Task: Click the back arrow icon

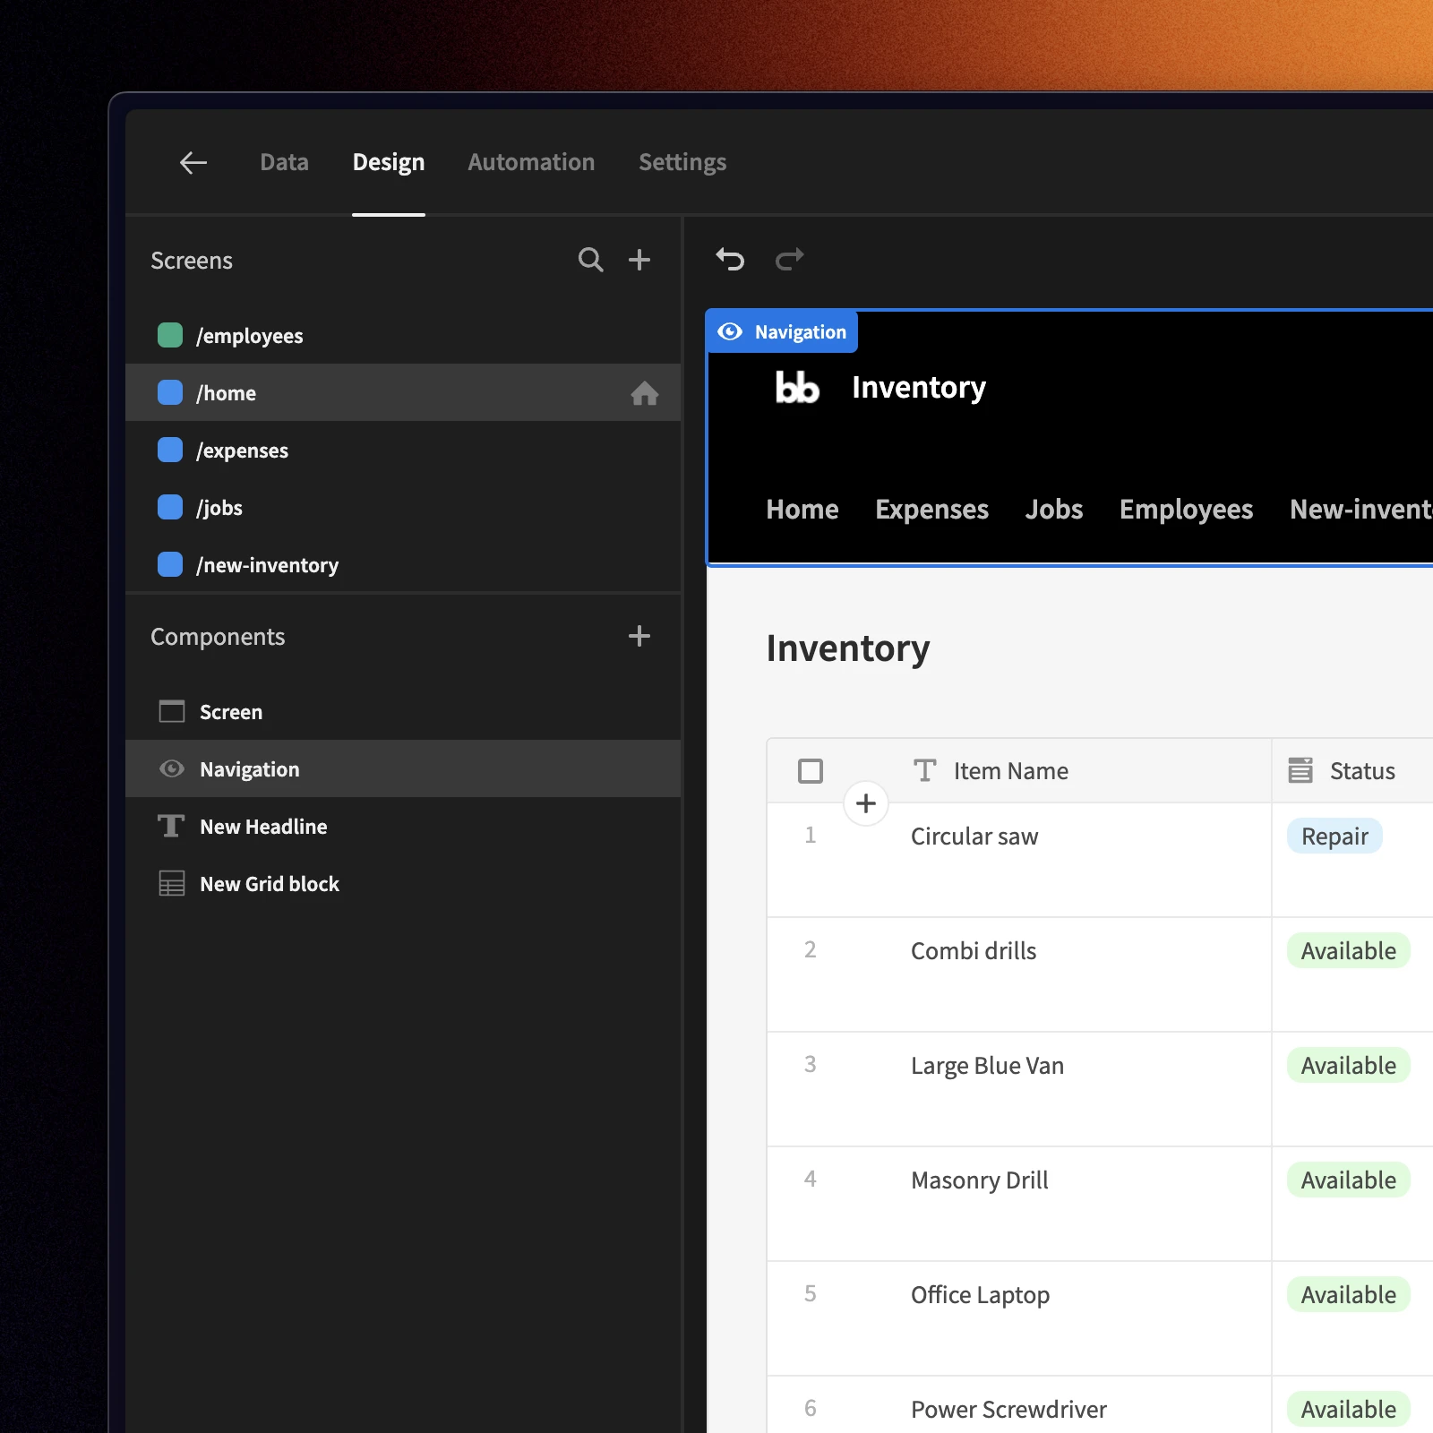Action: [x=193, y=162]
